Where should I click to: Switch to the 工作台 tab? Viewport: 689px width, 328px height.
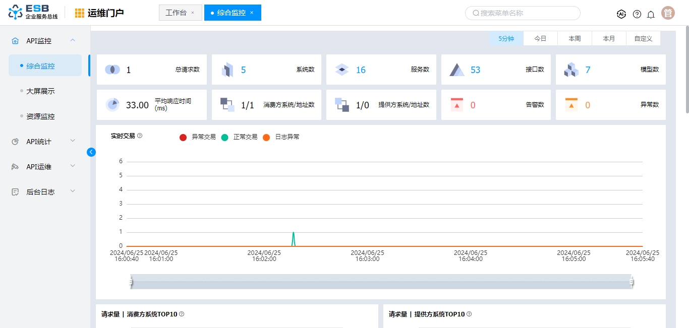176,13
